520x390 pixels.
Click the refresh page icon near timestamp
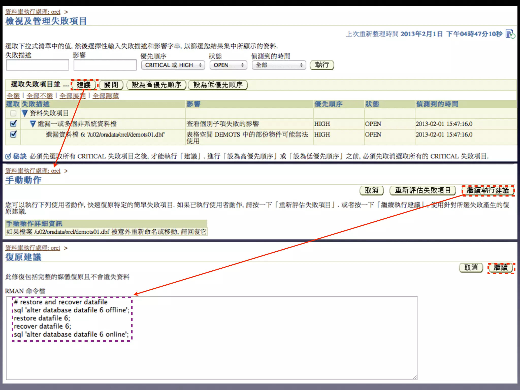click(510, 34)
